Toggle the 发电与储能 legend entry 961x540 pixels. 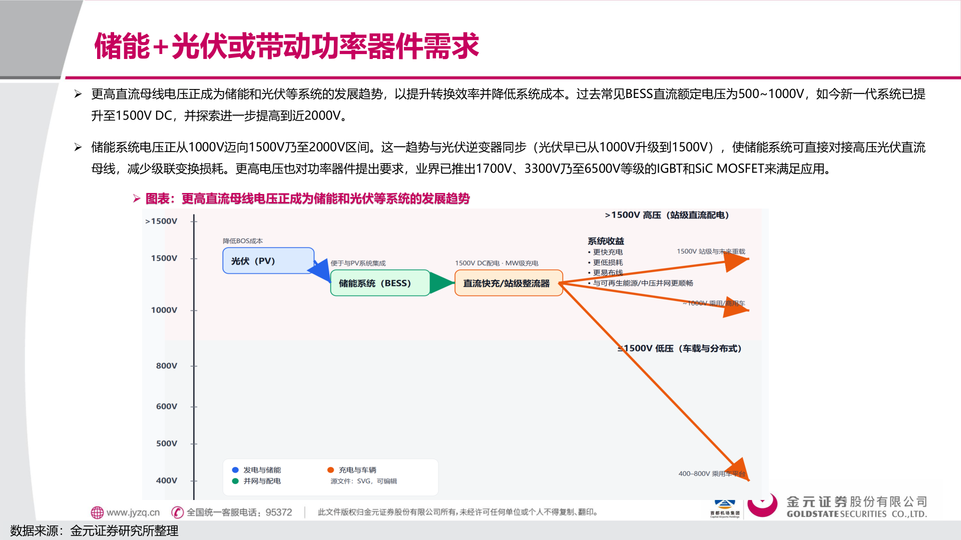tap(262, 470)
